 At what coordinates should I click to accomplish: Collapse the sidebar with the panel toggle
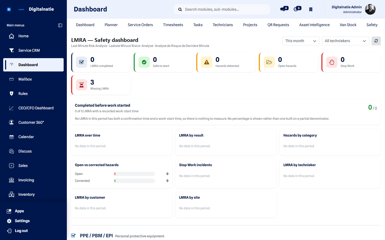coord(60,25)
